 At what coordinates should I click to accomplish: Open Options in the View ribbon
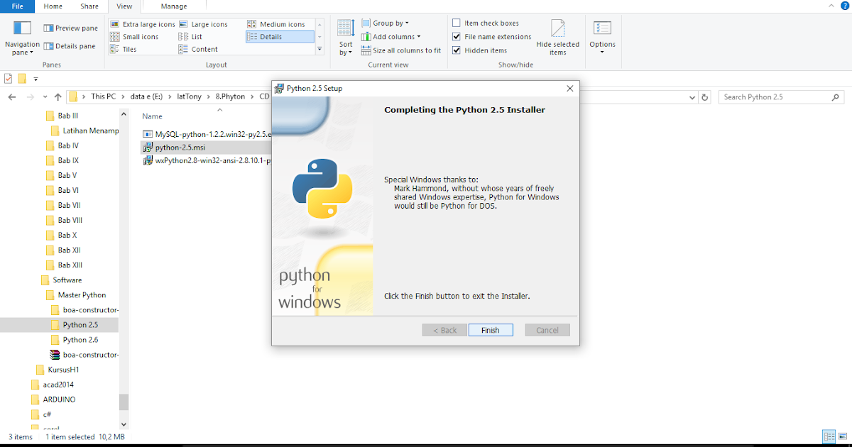click(602, 32)
